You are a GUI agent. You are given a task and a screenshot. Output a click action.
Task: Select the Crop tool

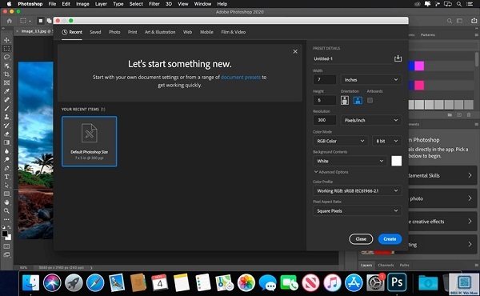coord(6,74)
